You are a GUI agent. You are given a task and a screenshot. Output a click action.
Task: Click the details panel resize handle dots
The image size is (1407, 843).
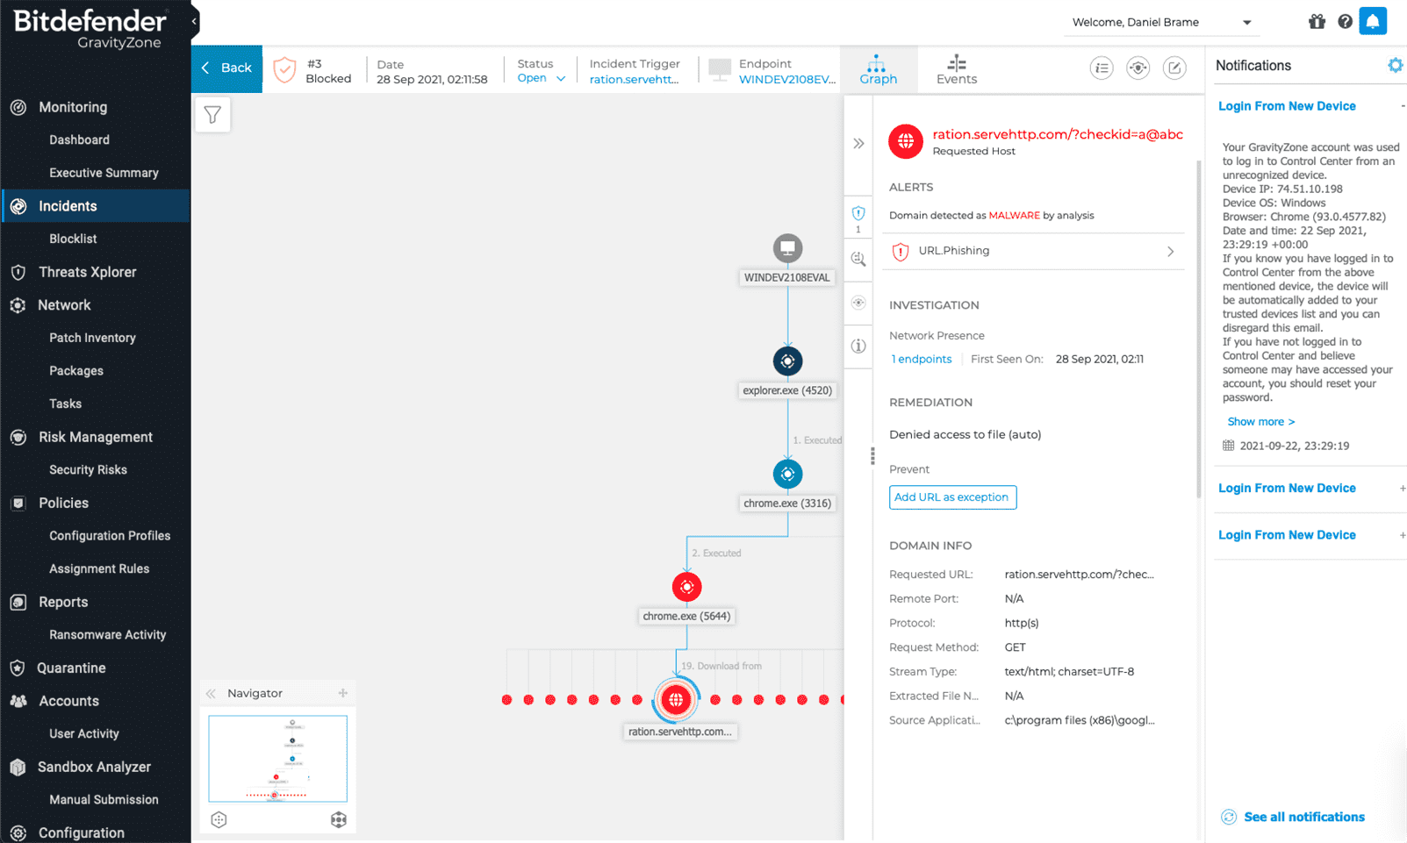(872, 456)
